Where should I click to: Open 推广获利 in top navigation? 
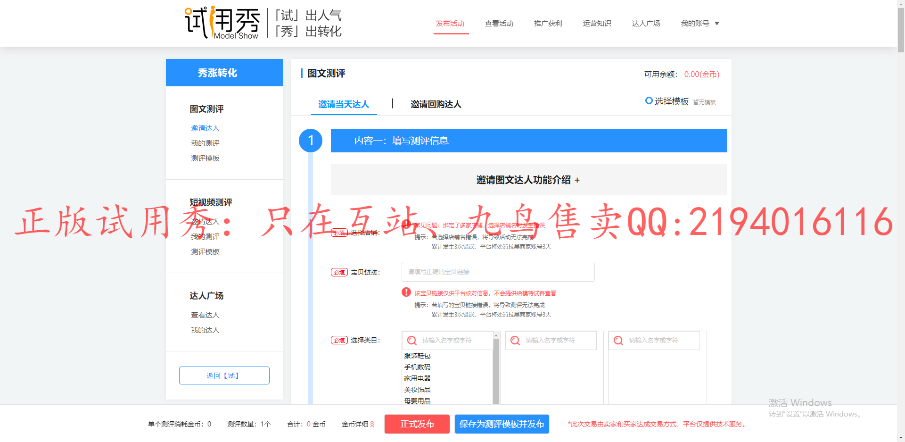coord(548,24)
